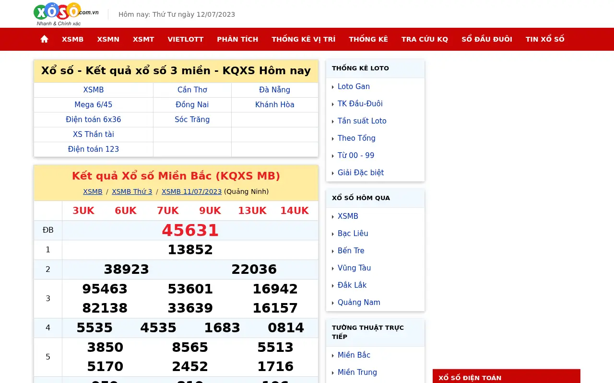Click special prize number 45631
This screenshot has height=383, width=614.
click(x=190, y=230)
